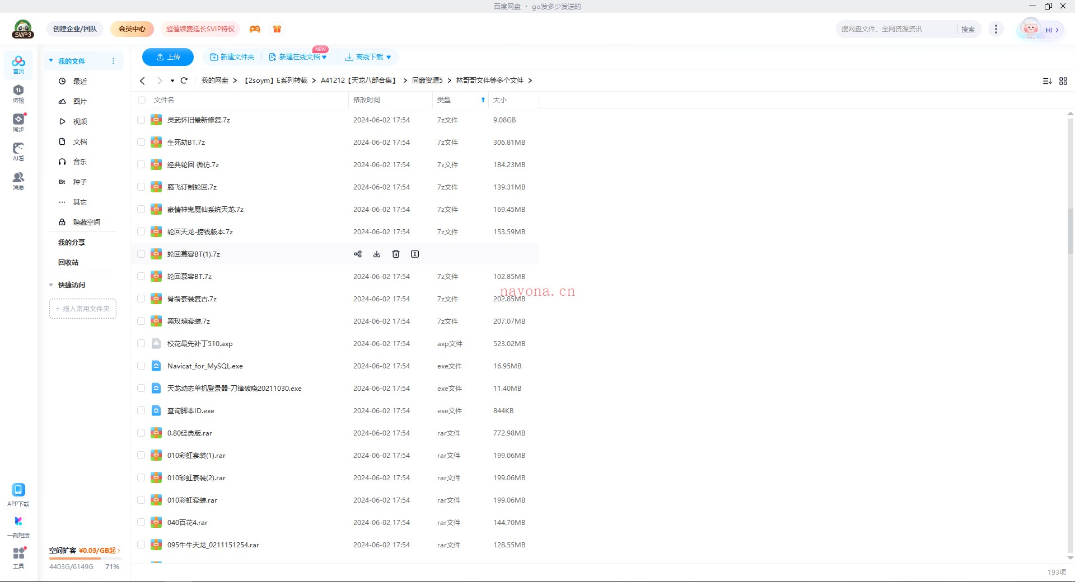
Task: Click the 上传 upload button
Action: [x=168, y=57]
